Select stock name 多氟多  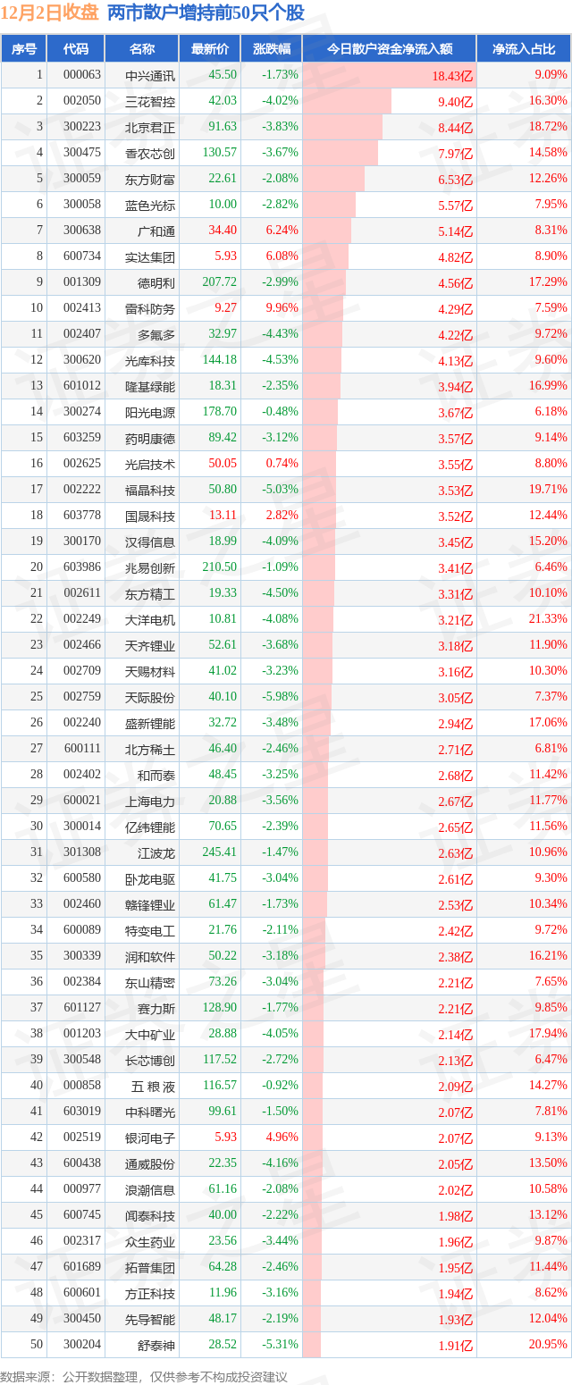(156, 334)
